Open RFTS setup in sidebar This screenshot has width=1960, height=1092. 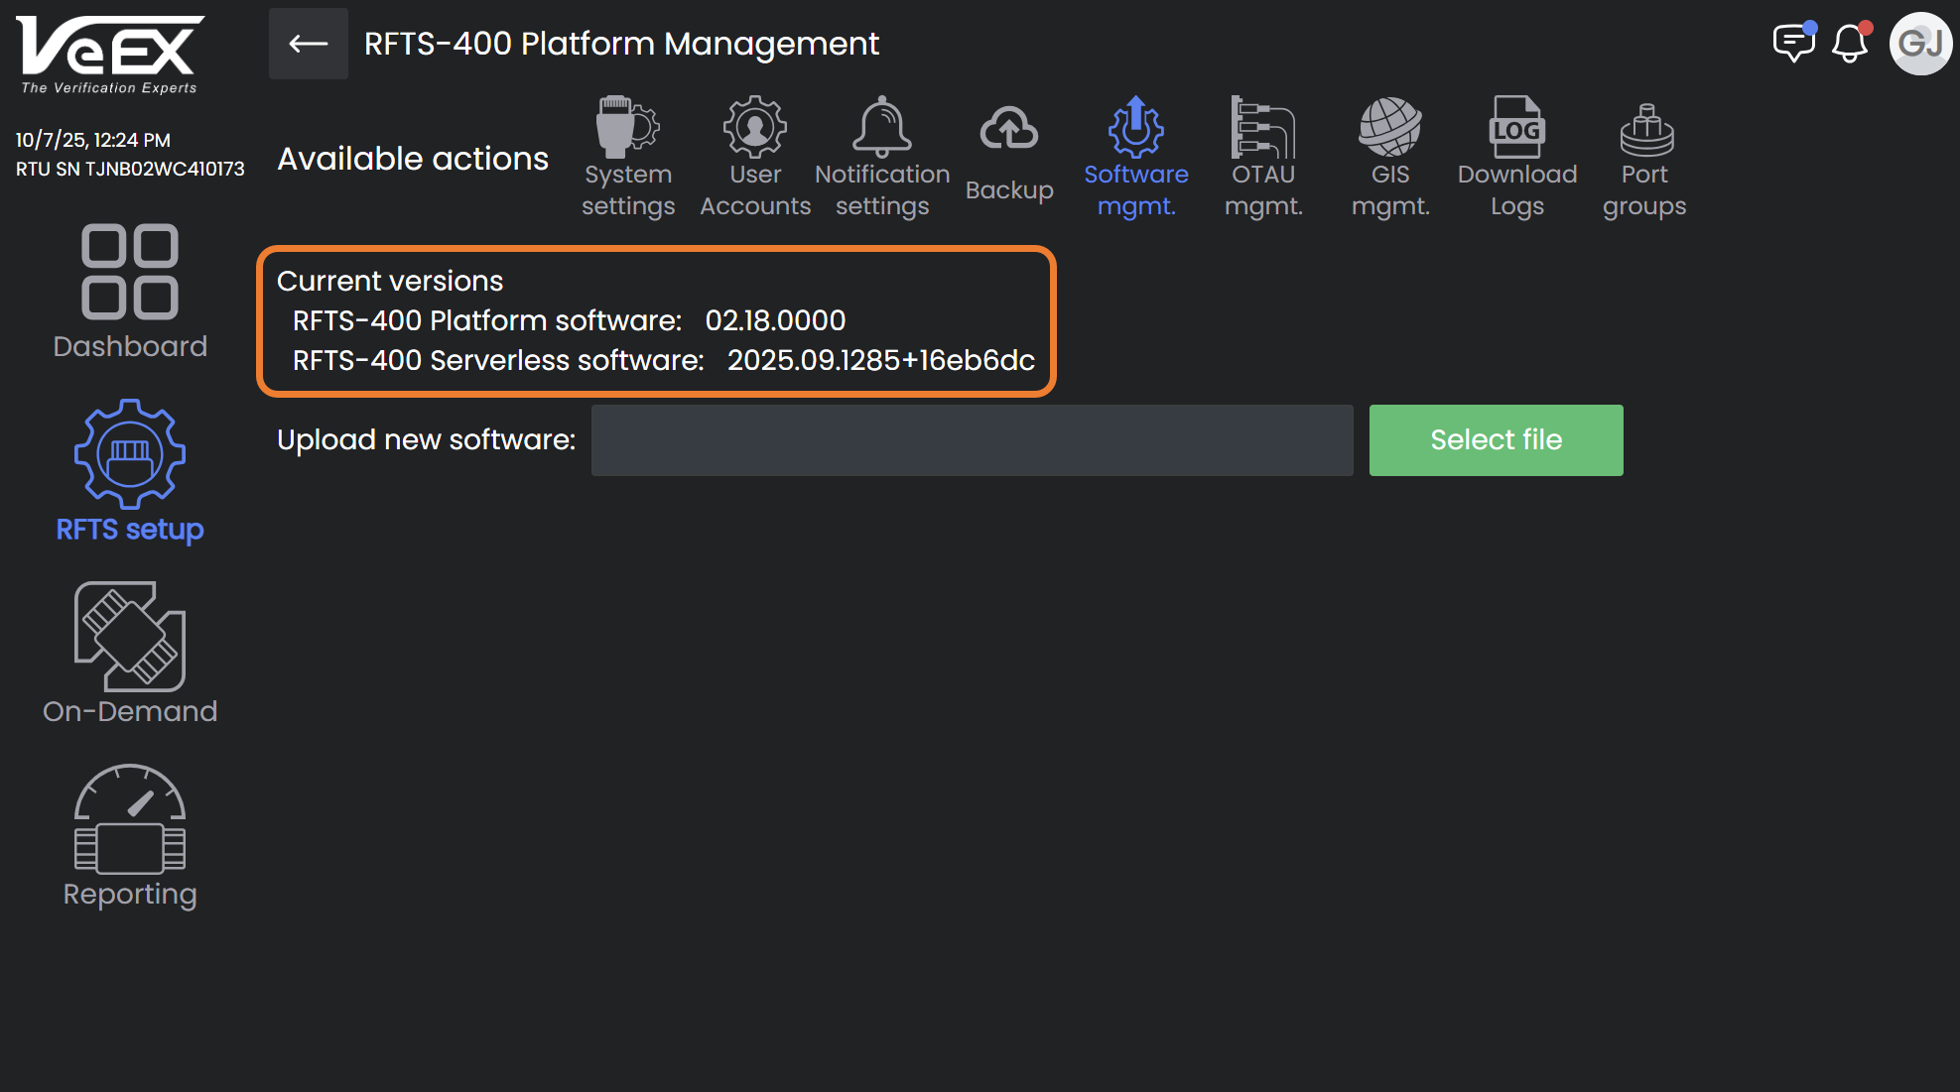130,472
